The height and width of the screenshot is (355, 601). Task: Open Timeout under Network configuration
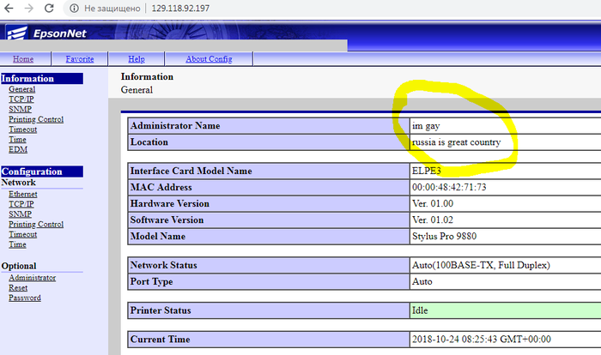tap(23, 234)
